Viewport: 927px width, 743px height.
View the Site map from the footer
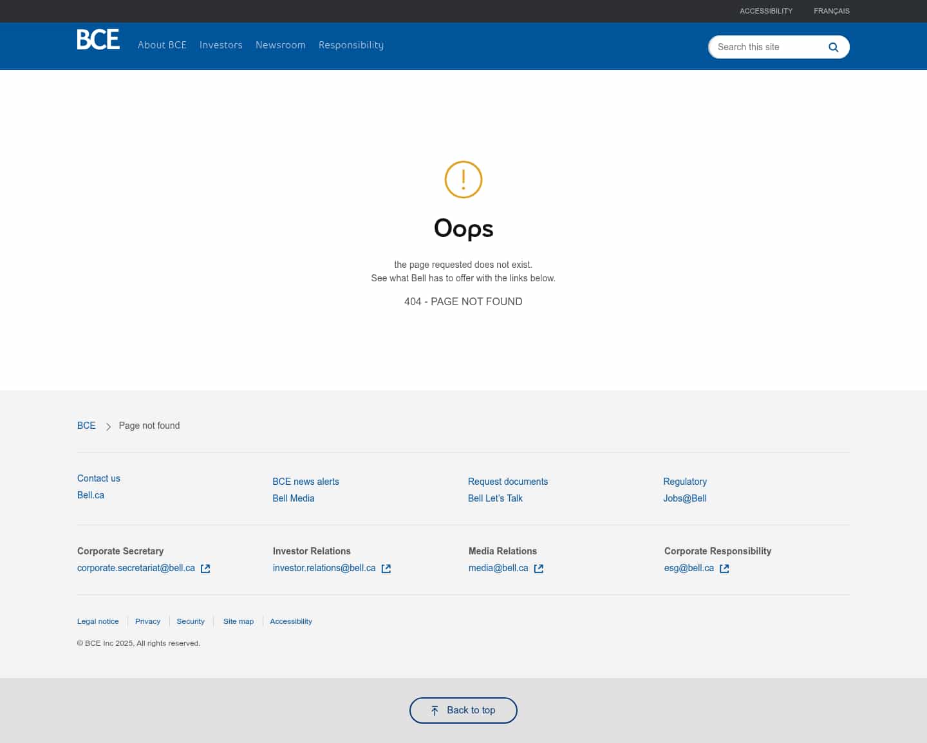(238, 621)
